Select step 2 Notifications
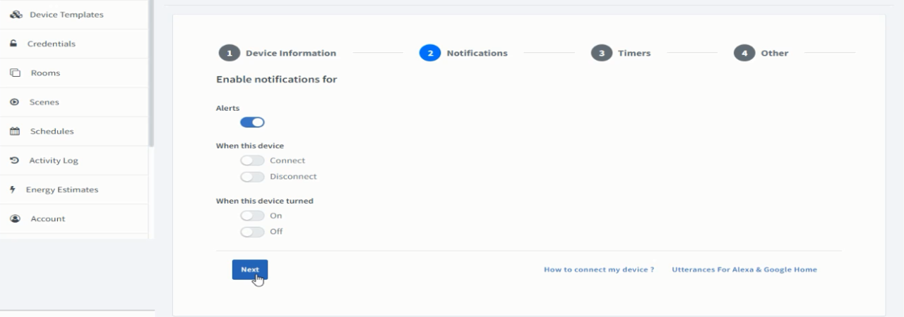This screenshot has width=904, height=317. [x=463, y=53]
